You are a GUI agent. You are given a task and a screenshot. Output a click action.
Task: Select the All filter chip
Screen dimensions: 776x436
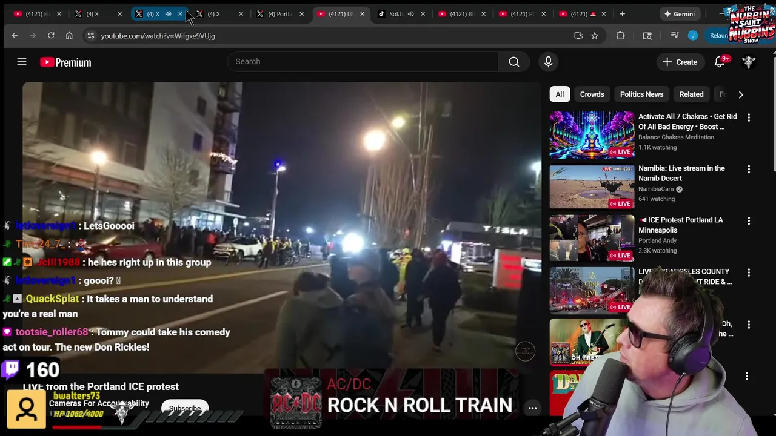[x=560, y=94]
